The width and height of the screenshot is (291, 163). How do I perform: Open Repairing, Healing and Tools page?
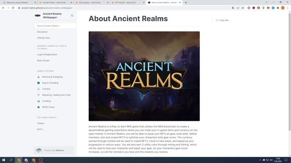(x=56, y=95)
